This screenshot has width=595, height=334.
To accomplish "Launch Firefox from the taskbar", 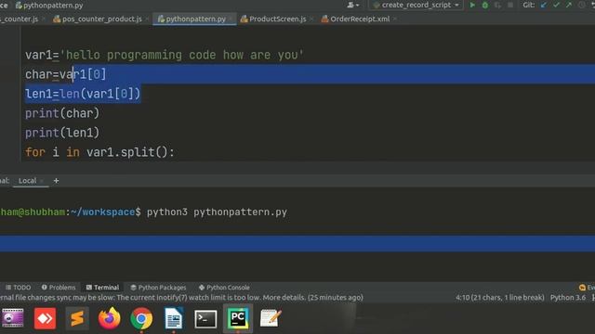I will pyautogui.click(x=110, y=318).
